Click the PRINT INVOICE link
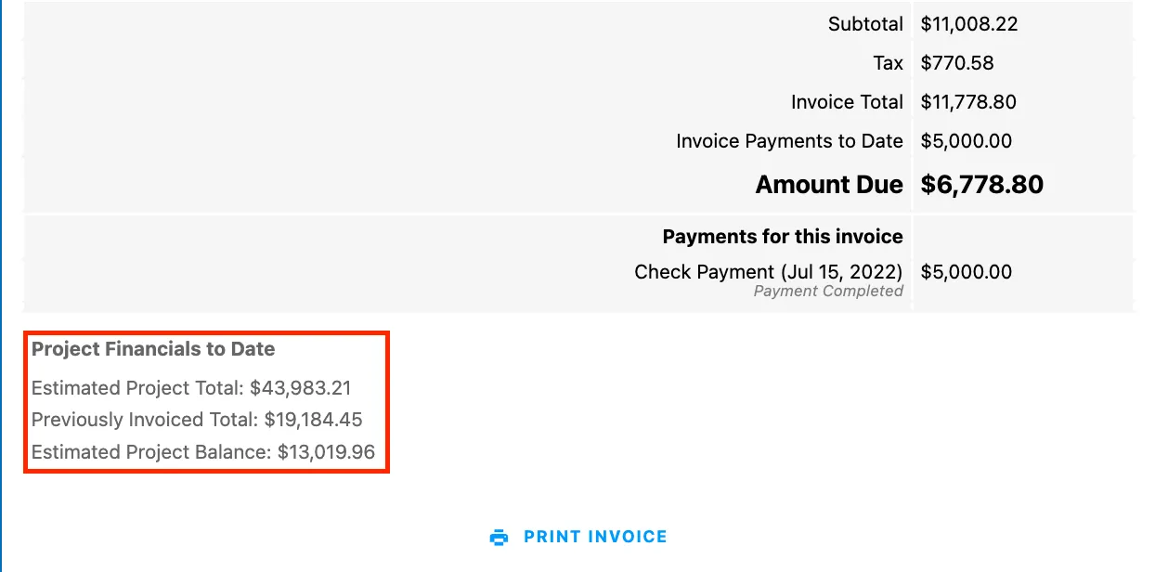This screenshot has width=1155, height=572. (x=595, y=537)
